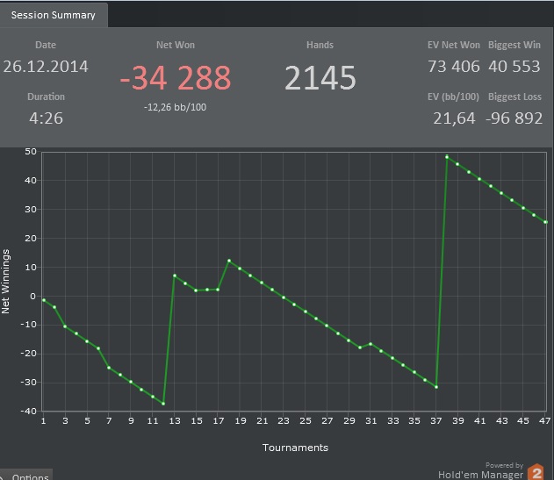Image resolution: width=554 pixels, height=480 pixels.
Task: Click the EV Net Won value 73 406
Action: point(454,67)
